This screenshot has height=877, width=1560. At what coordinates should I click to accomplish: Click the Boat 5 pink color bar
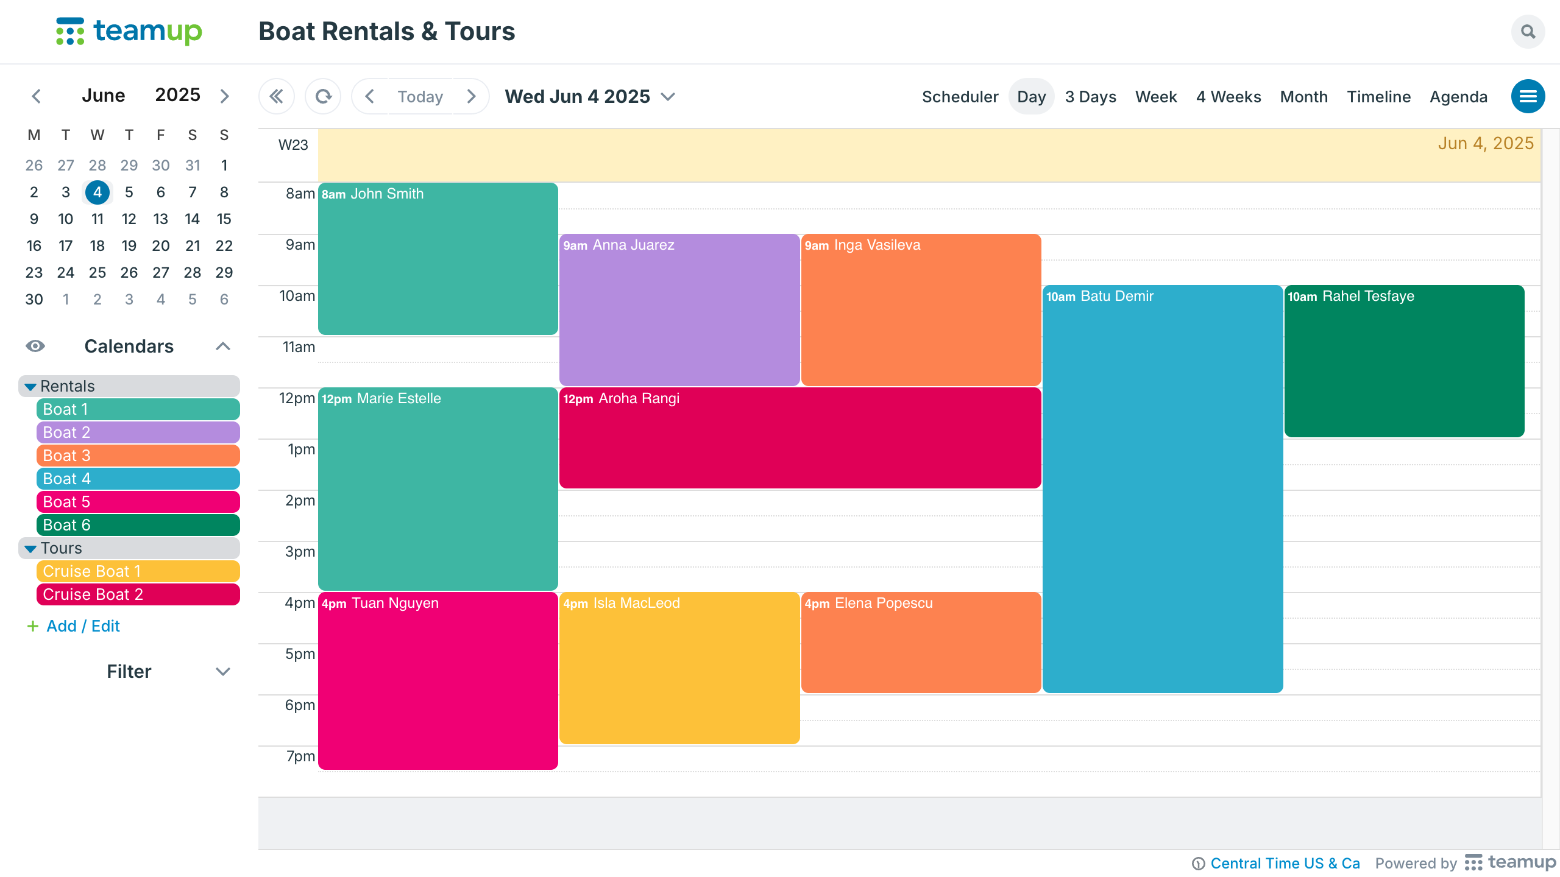138,502
